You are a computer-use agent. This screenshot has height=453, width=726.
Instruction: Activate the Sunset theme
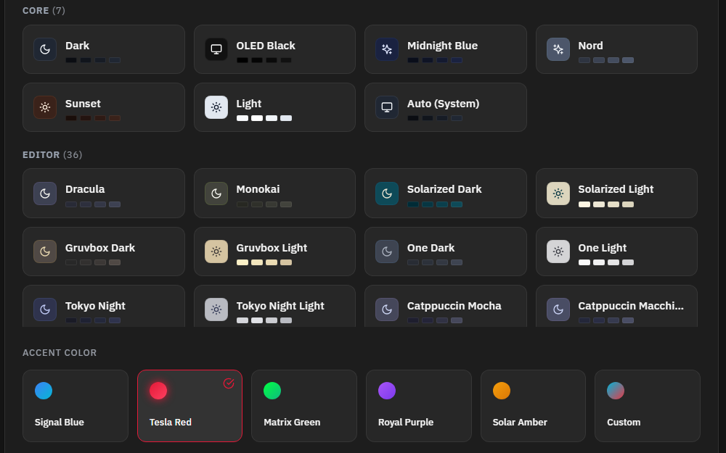click(x=104, y=107)
